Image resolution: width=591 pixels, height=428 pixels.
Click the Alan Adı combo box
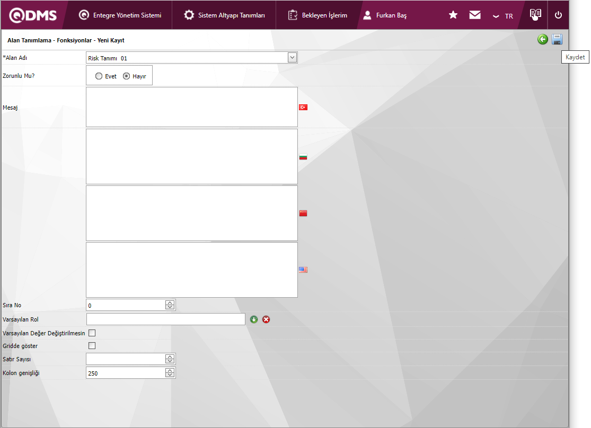point(192,58)
